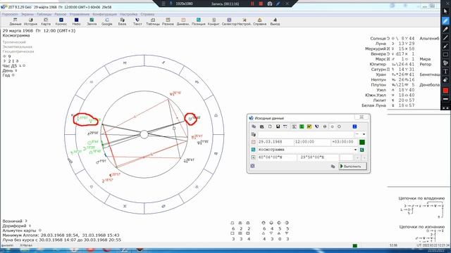The width and height of the screenshot is (451, 253).
Task: Click the Минимум Алголя text line
Action: [x=61, y=235]
